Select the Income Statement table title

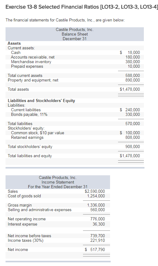click(x=58, y=182)
